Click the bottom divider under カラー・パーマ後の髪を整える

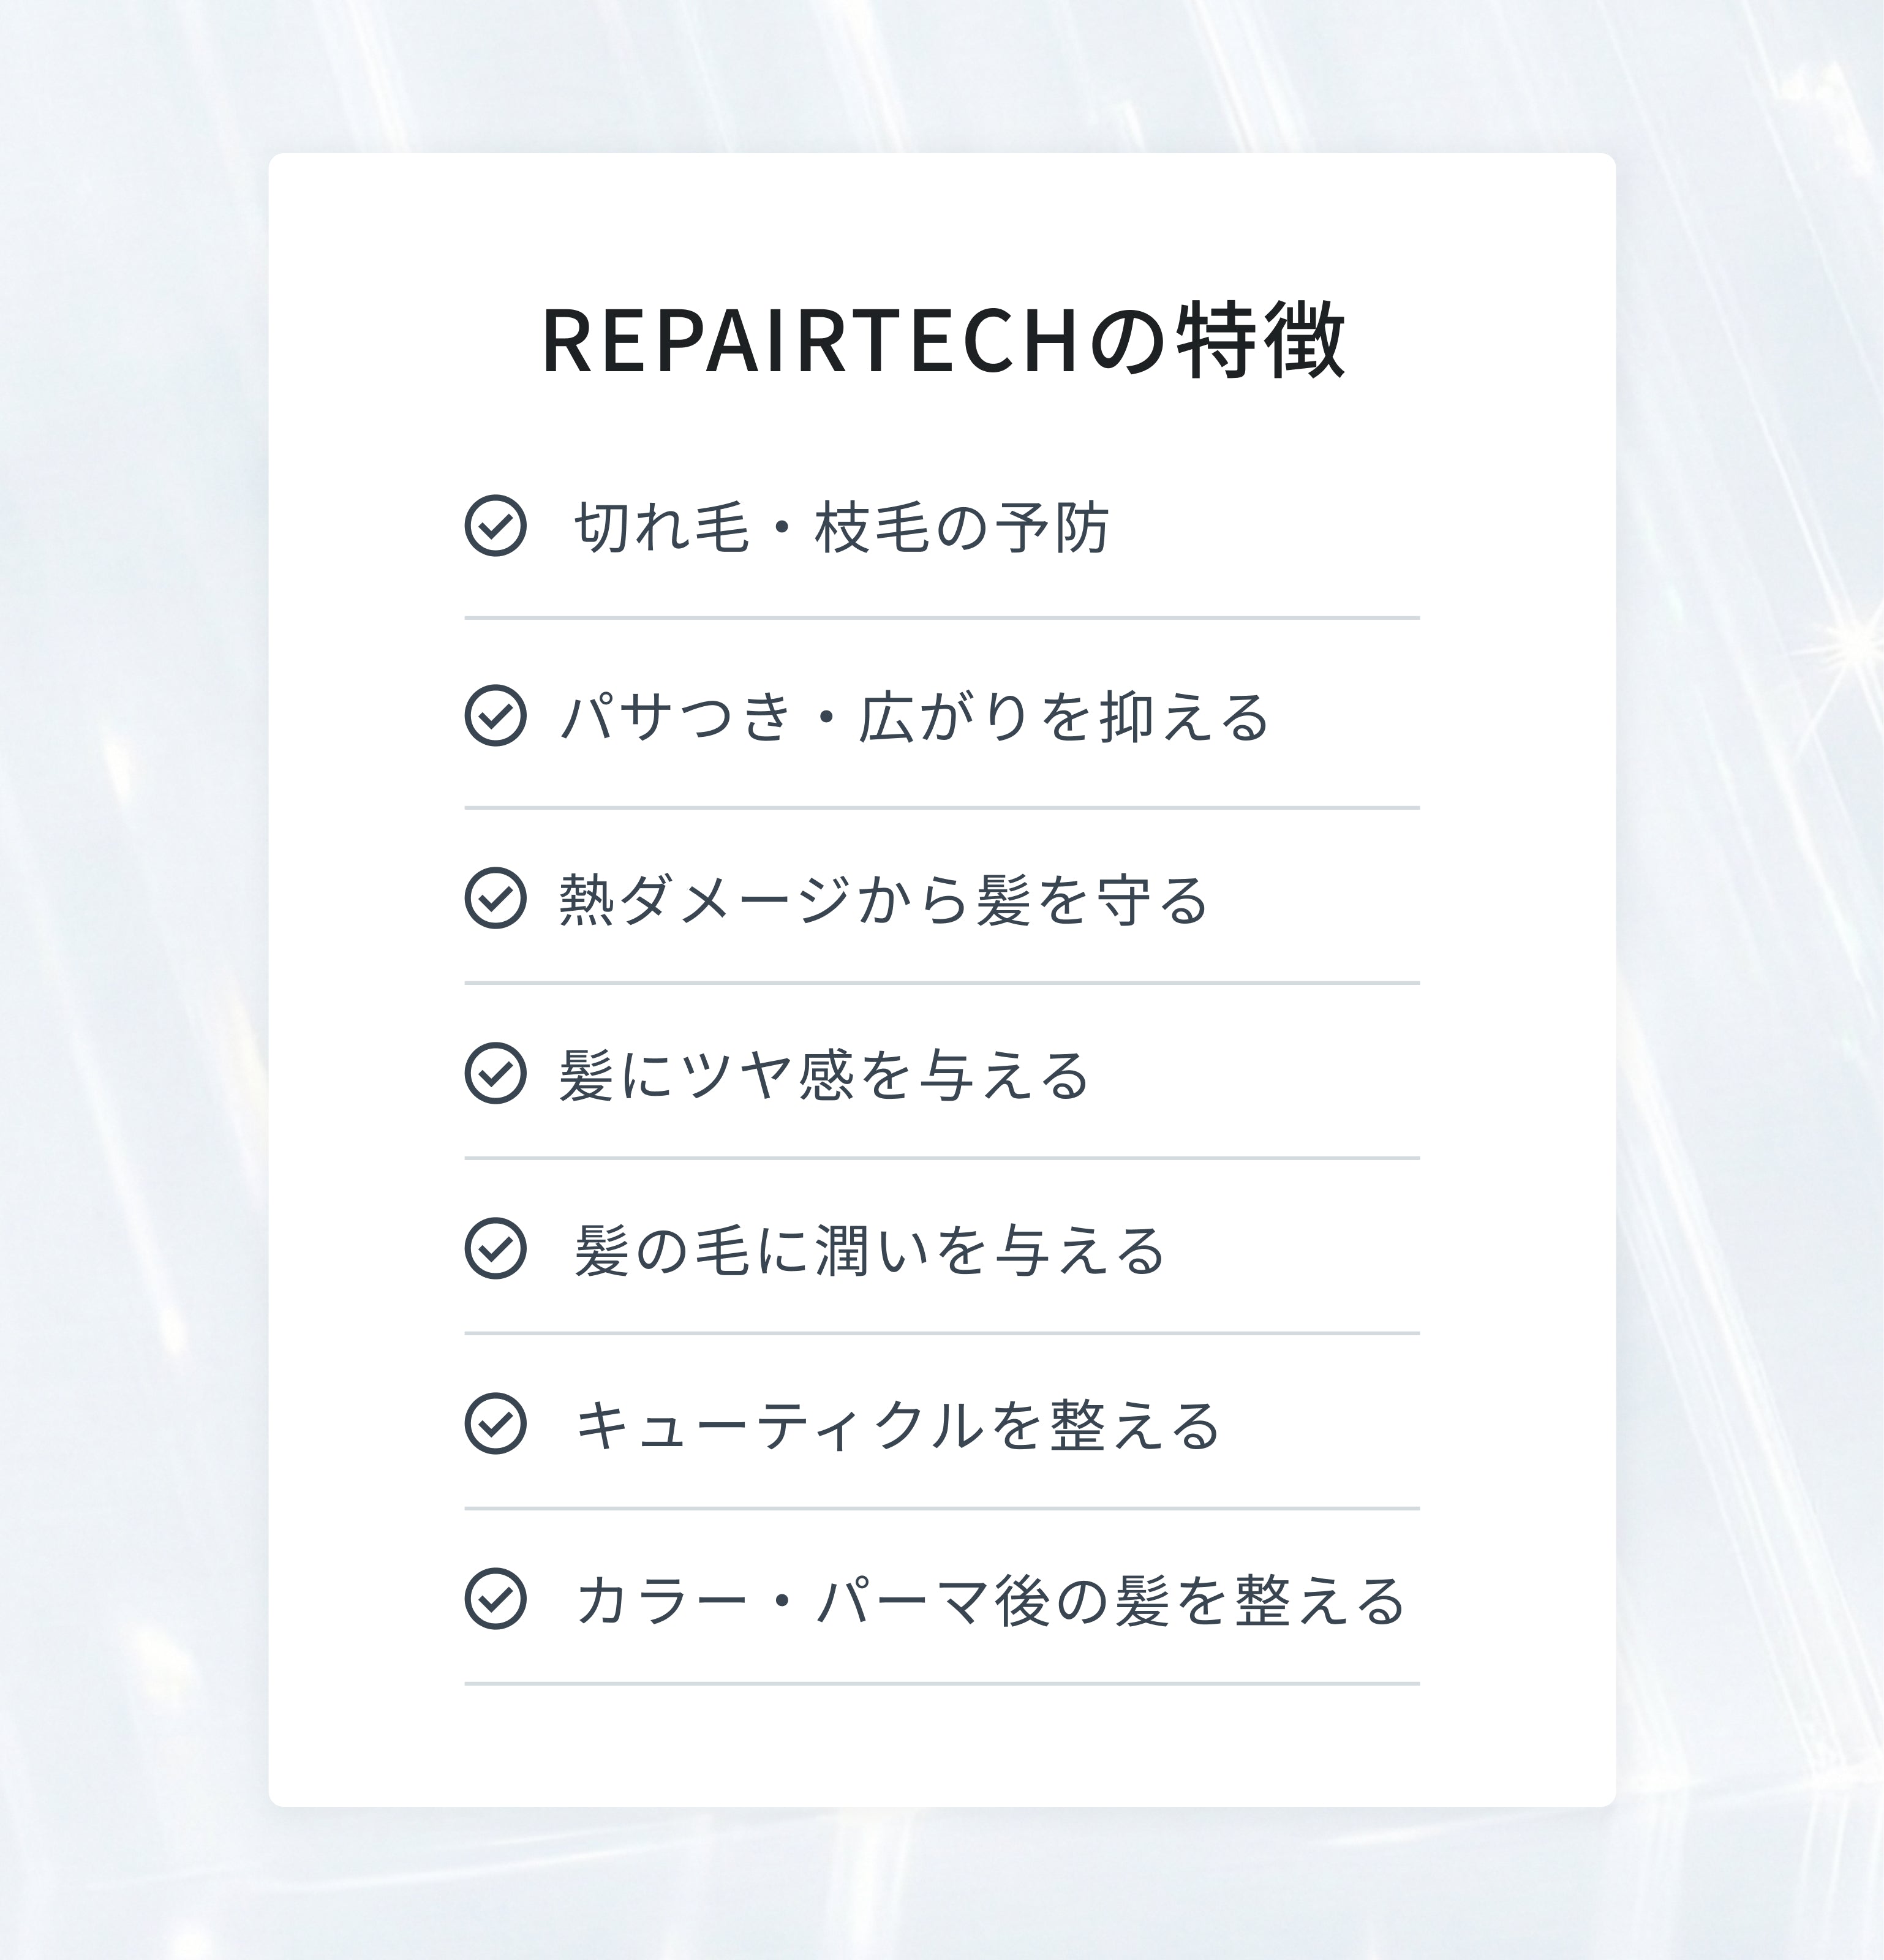942,1683
